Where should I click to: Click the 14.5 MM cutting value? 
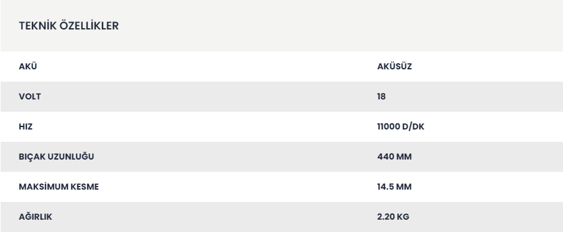[394, 187]
